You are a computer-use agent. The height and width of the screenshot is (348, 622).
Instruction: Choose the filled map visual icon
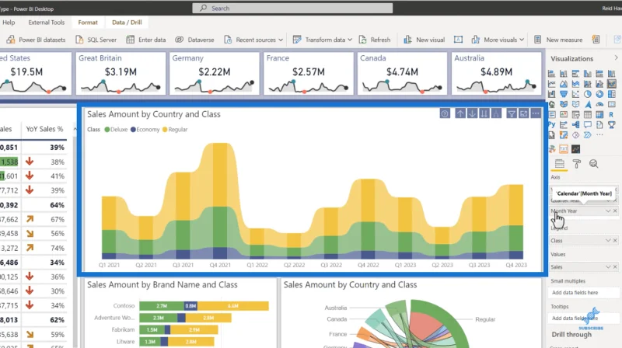tap(563, 104)
